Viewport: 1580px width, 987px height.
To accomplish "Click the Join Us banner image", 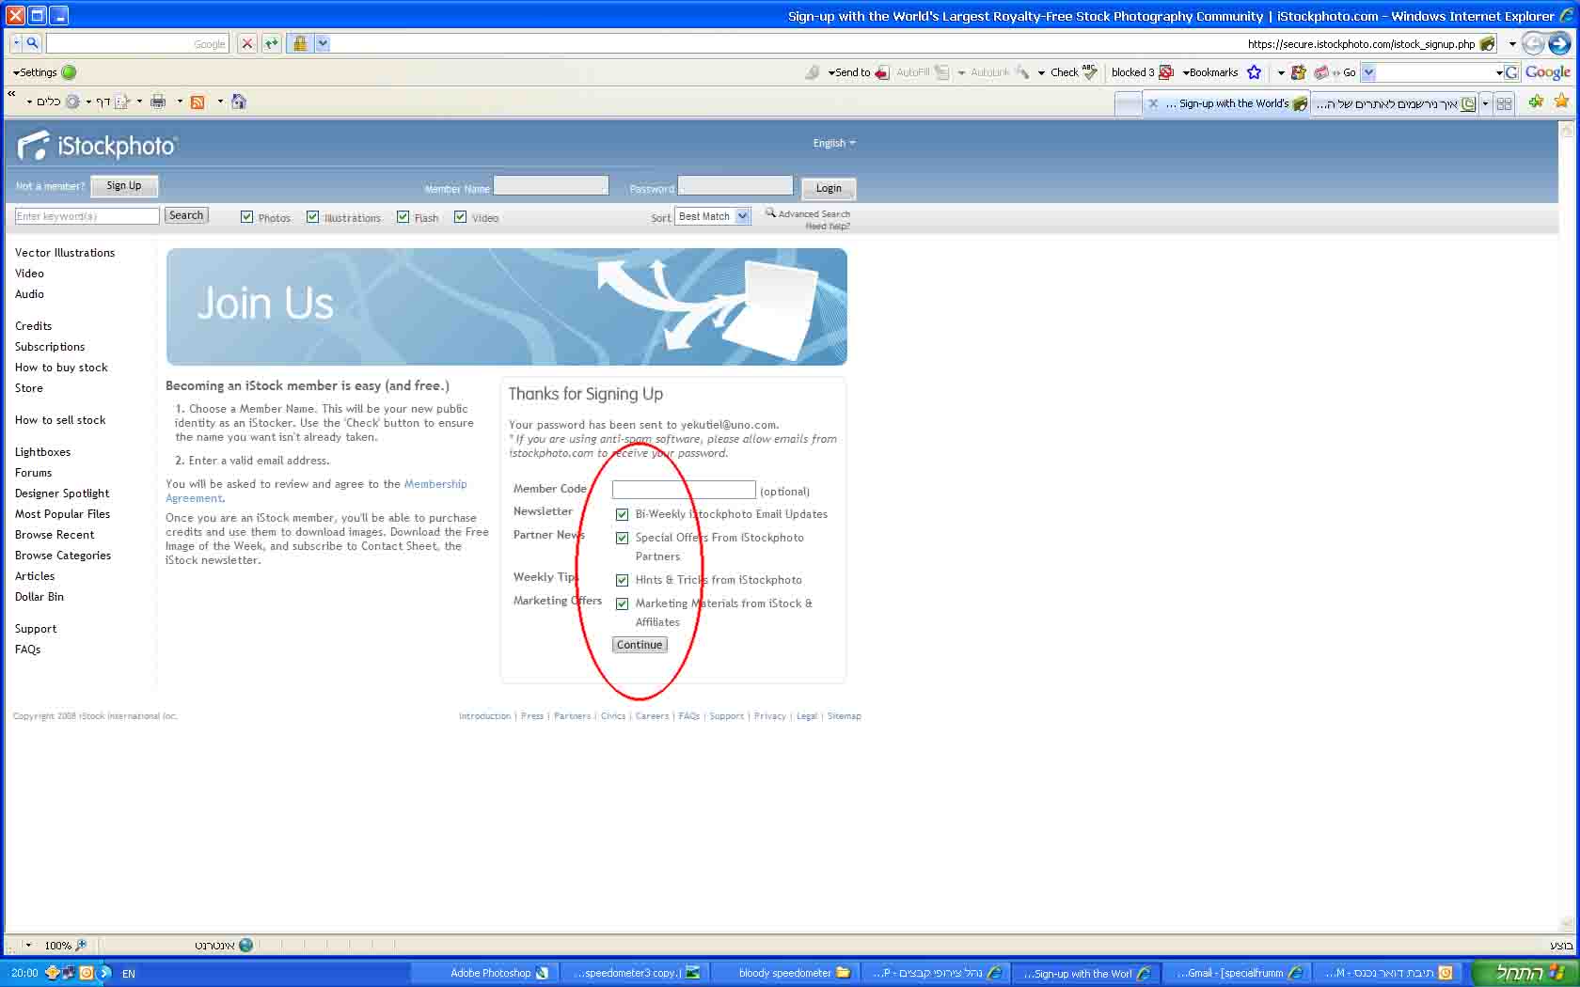I will pos(507,306).
